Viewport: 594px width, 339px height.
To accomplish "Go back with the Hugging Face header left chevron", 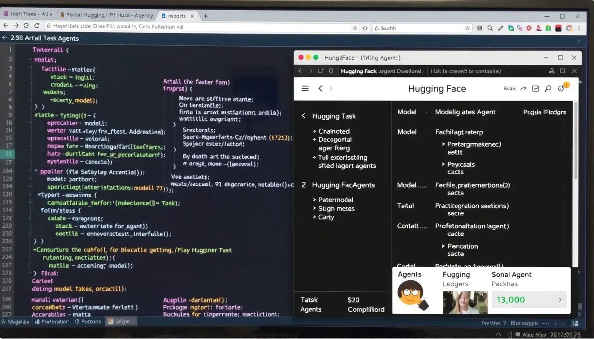I will pos(320,89).
